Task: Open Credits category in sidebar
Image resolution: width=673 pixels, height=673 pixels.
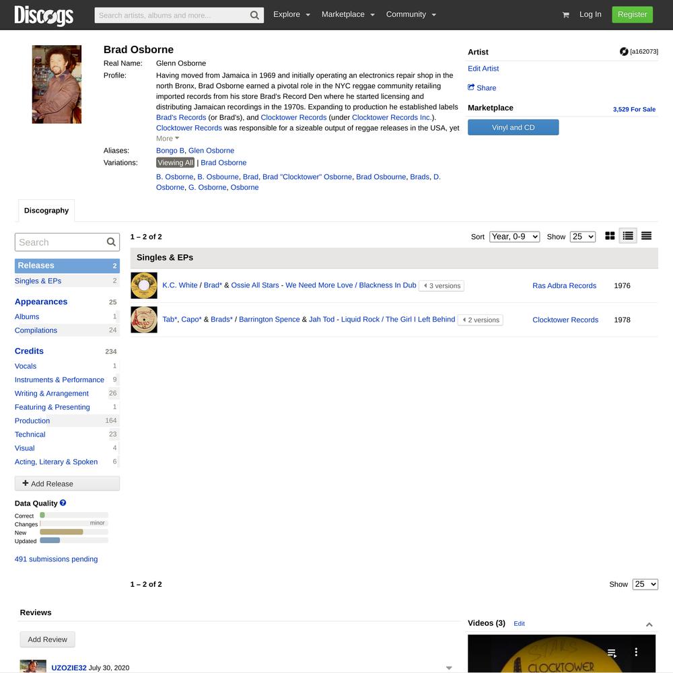Action: click(x=29, y=351)
